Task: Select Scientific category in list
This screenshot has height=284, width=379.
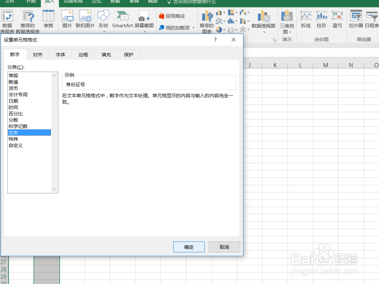Action: 30,126
